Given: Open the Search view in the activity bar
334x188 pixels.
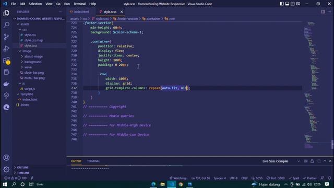Looking at the screenshot, I should pos(6,25).
